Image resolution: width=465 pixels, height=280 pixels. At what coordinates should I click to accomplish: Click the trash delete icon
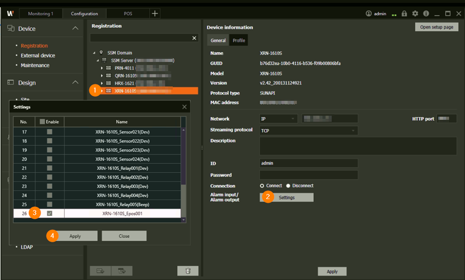tap(188, 270)
